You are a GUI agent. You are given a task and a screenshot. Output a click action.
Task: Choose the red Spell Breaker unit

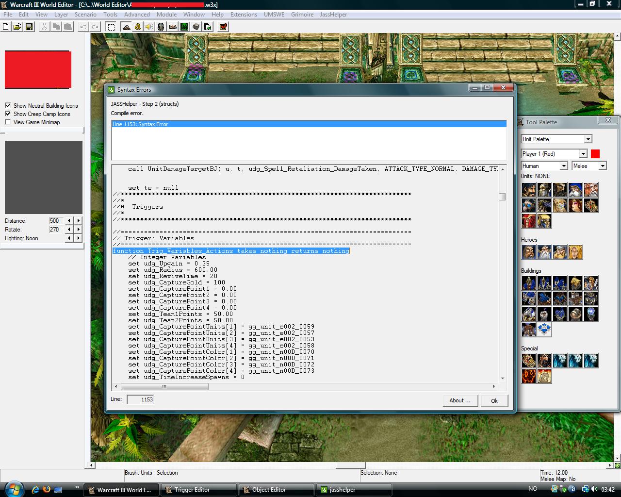tap(529, 221)
